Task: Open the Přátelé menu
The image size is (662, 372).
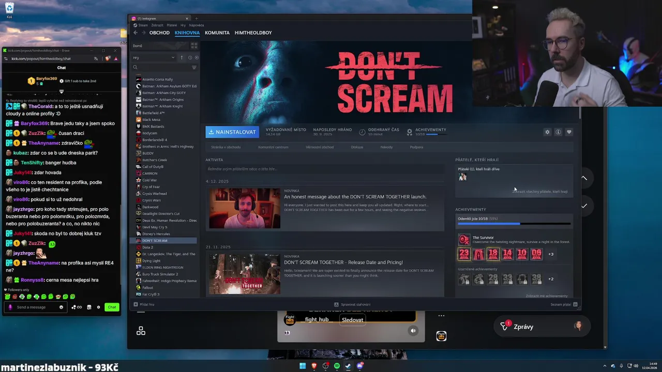Action: click(172, 25)
